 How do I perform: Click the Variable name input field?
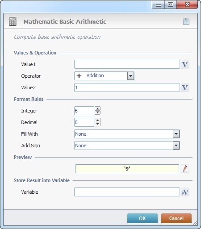[x=127, y=192]
